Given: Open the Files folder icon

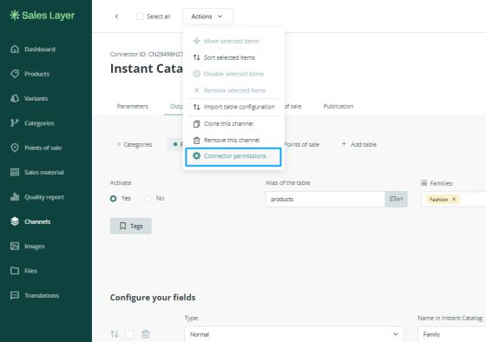Looking at the screenshot, I should click(15, 271).
